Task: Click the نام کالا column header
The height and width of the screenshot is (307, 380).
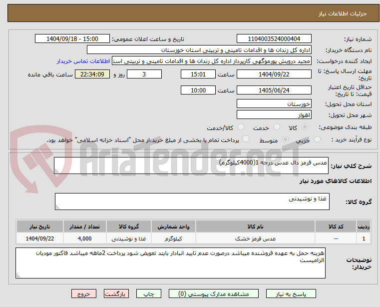Action: (256, 226)
